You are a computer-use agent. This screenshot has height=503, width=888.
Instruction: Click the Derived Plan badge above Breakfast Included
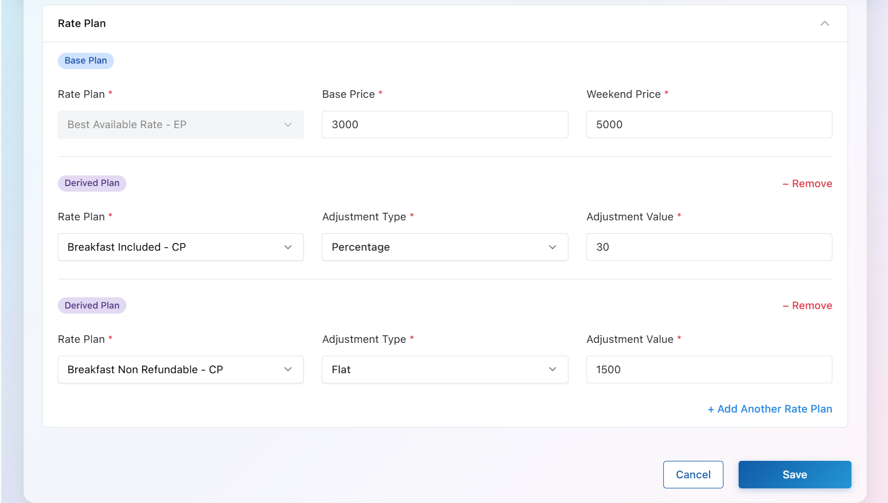92,183
